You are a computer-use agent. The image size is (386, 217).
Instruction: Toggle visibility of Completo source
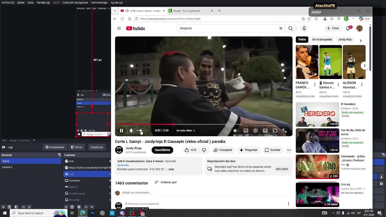coord(110,181)
